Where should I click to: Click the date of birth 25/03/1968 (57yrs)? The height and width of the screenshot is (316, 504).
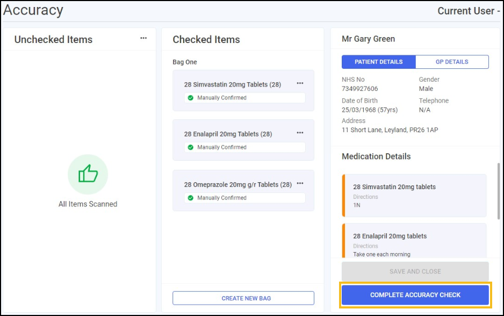click(370, 110)
